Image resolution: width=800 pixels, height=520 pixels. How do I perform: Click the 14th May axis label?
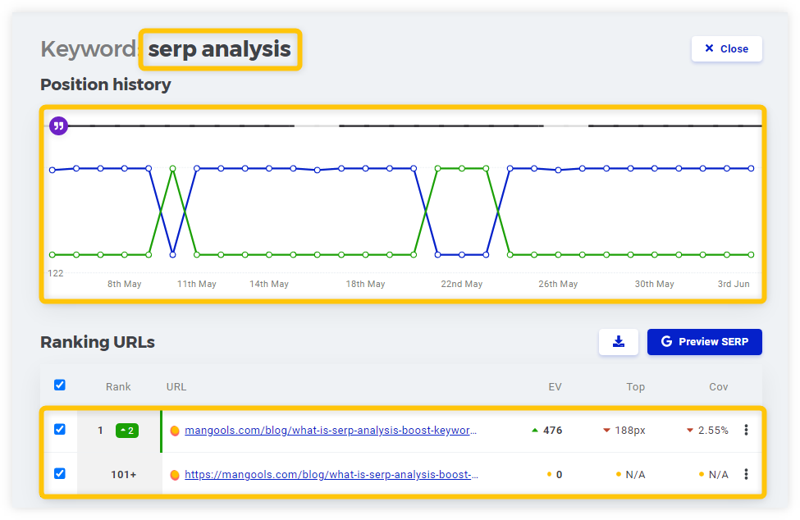pyautogui.click(x=269, y=284)
